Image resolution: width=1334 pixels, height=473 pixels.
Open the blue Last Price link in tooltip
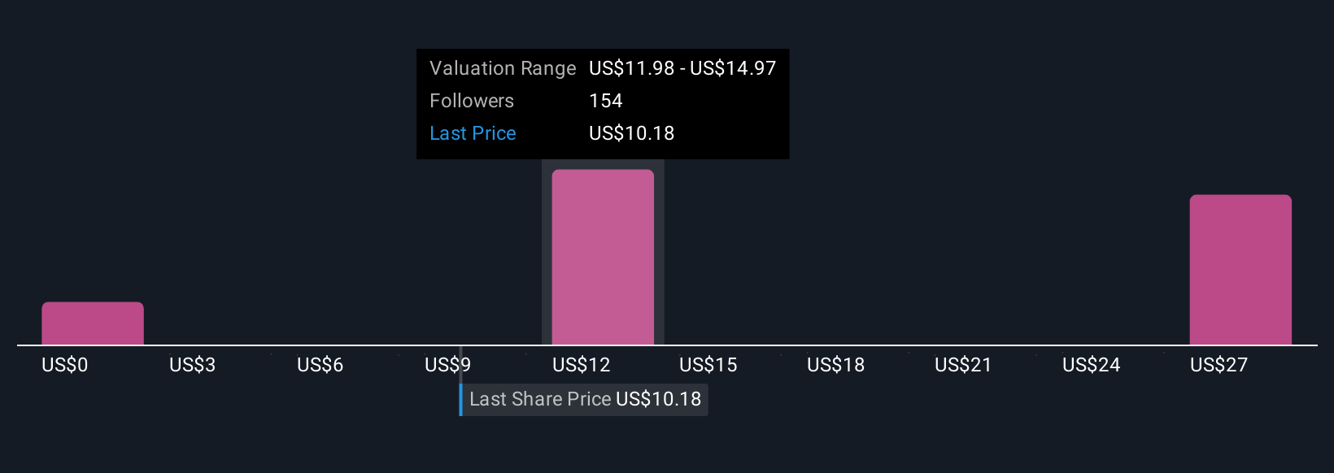click(x=473, y=133)
